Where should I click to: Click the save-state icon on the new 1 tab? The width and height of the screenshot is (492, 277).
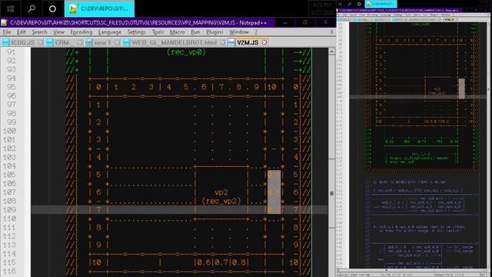pyautogui.click(x=89, y=42)
